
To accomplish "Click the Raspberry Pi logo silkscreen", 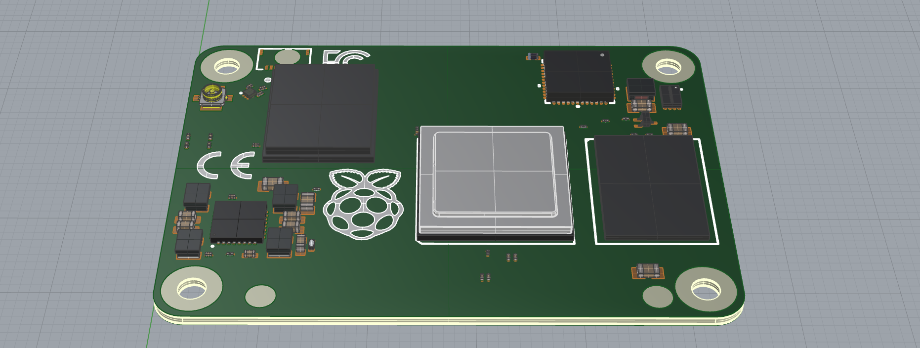I will tap(363, 205).
